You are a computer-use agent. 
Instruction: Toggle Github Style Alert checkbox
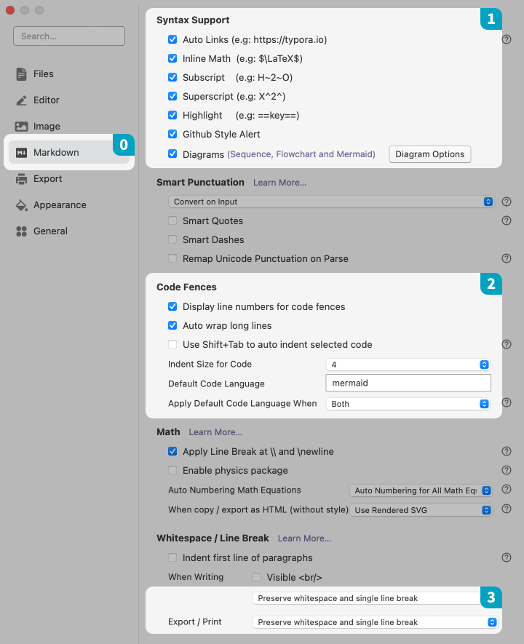172,134
